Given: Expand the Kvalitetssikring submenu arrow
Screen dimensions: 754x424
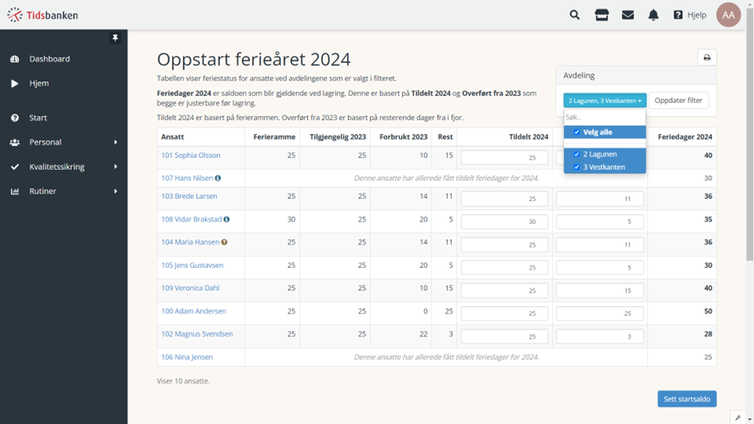Looking at the screenshot, I should click(116, 167).
